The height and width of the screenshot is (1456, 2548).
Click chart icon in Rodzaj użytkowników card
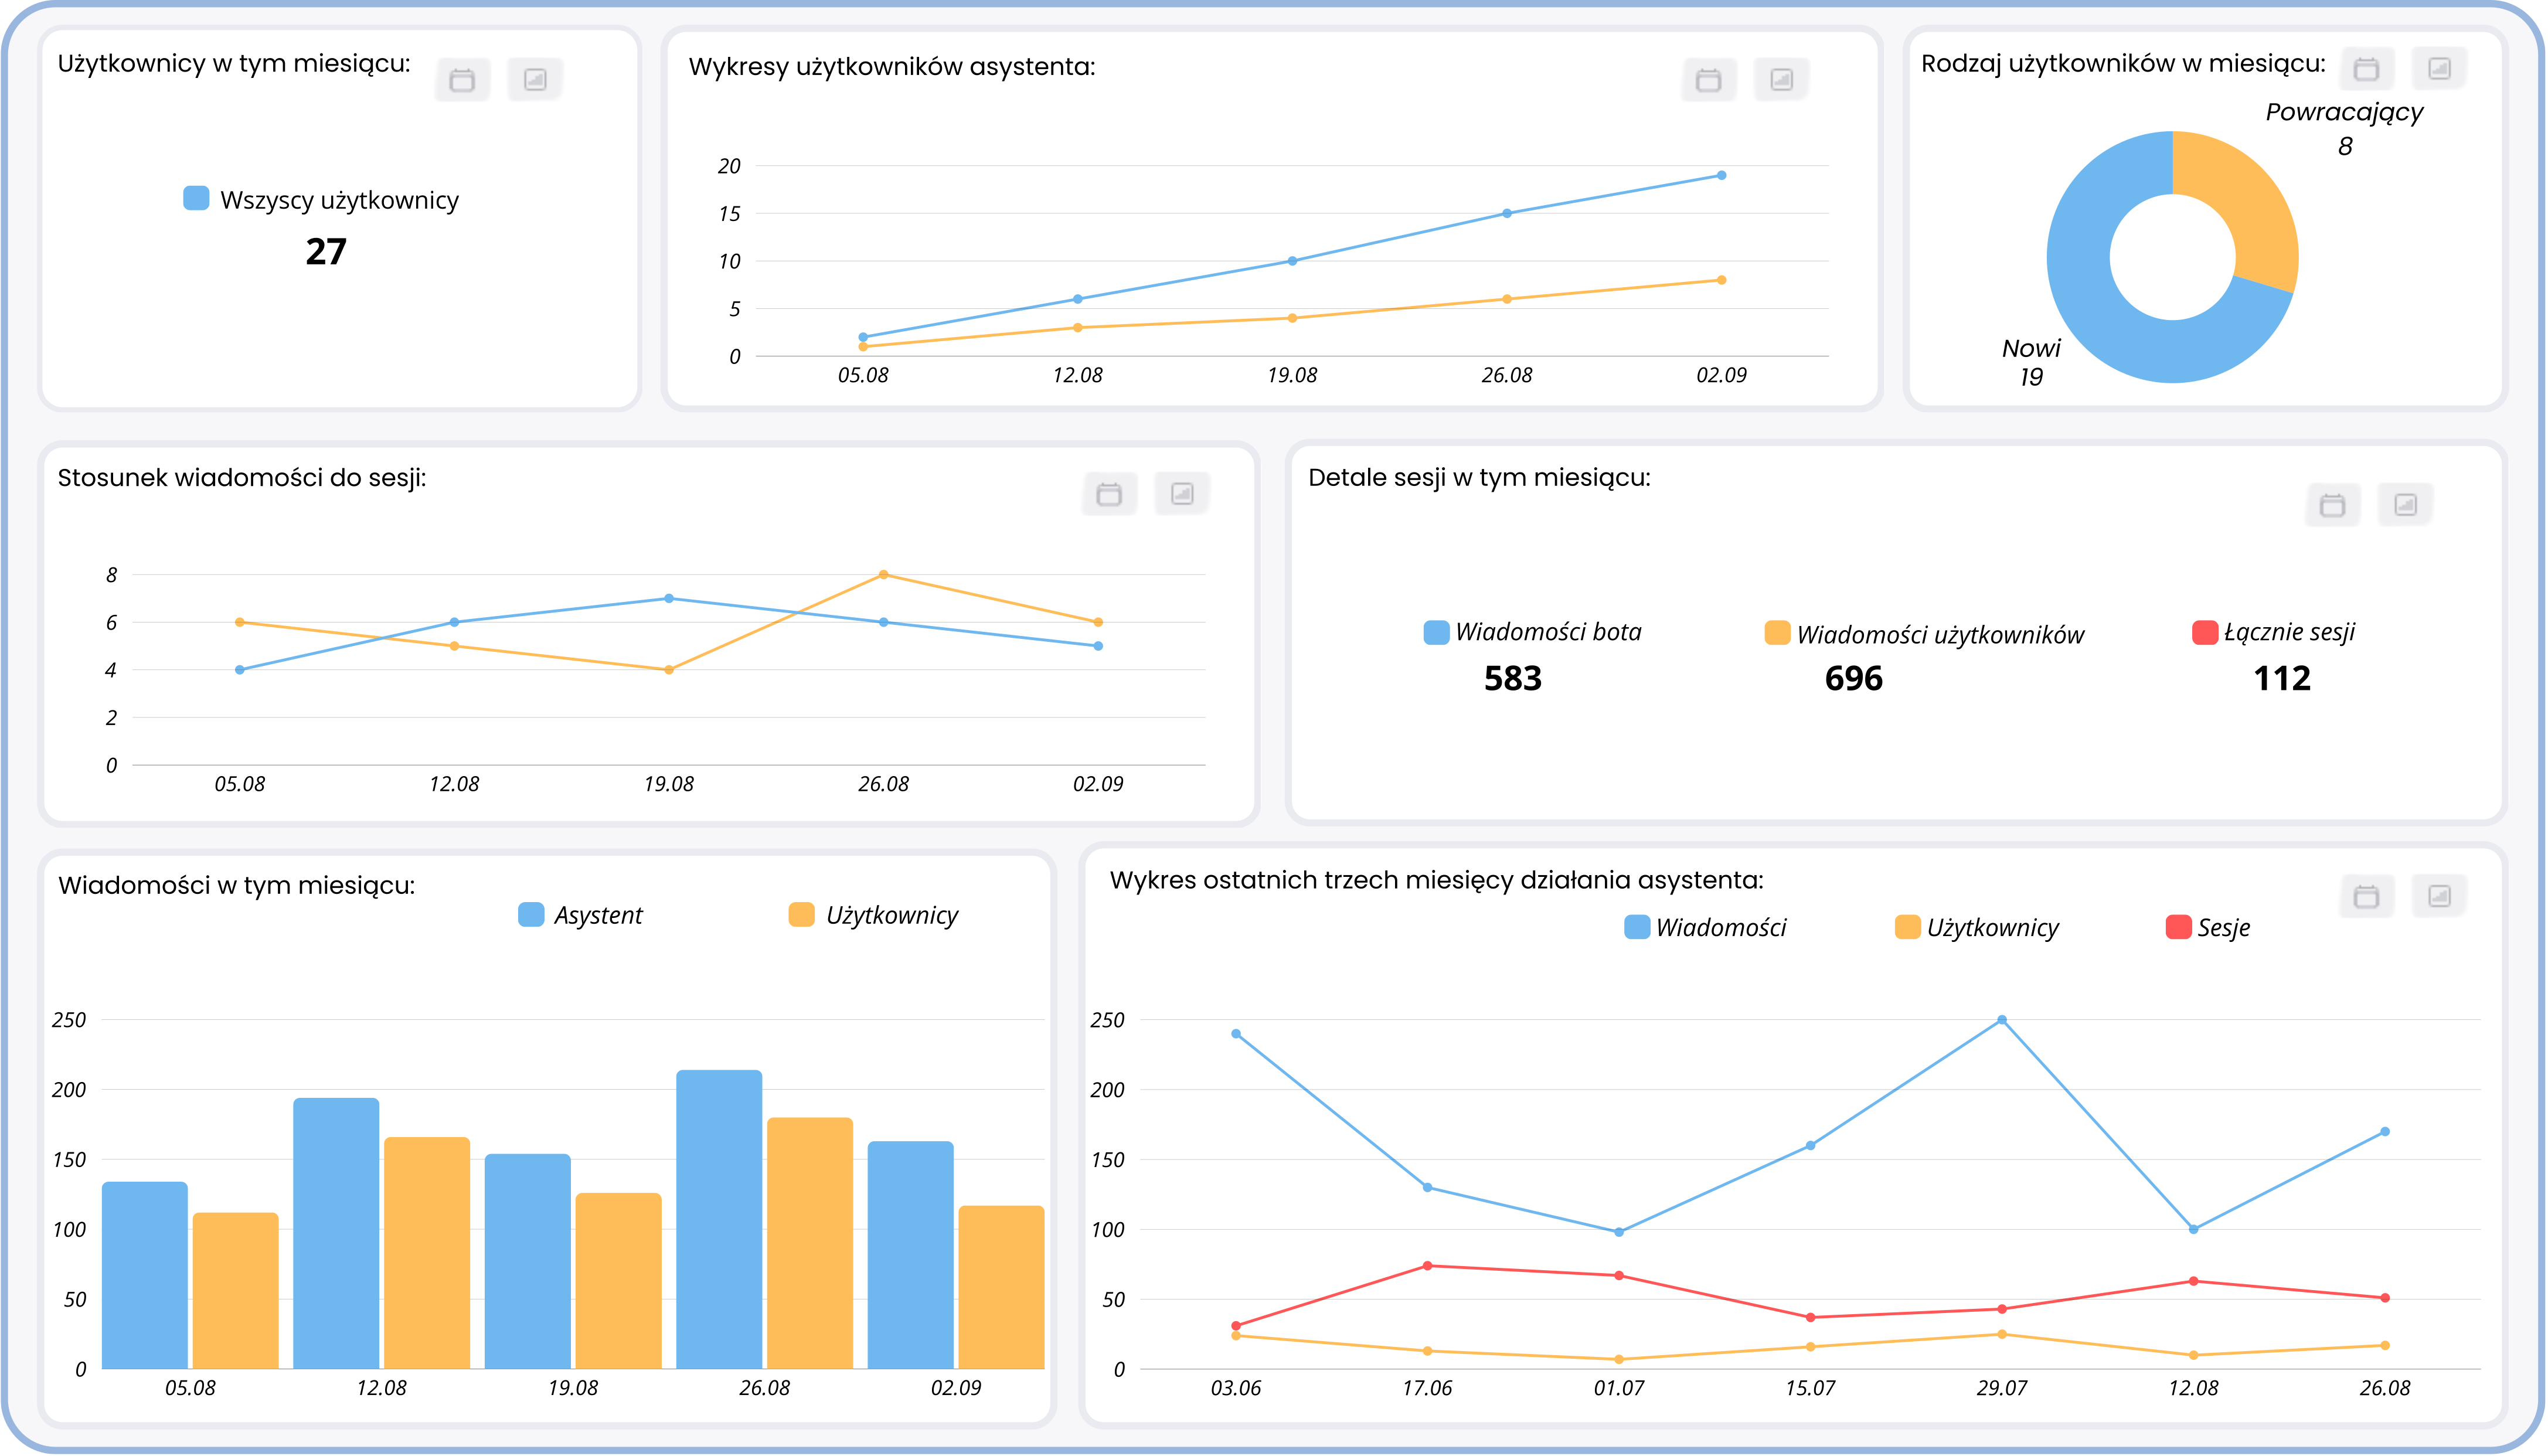pyautogui.click(x=2440, y=68)
